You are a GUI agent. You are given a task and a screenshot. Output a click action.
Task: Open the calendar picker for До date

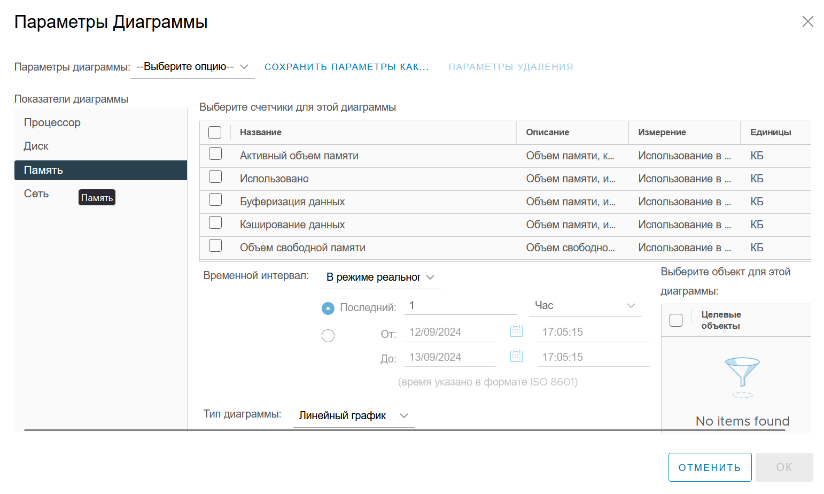(516, 356)
